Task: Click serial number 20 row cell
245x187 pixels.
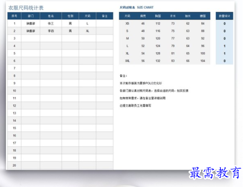Action: point(15,165)
